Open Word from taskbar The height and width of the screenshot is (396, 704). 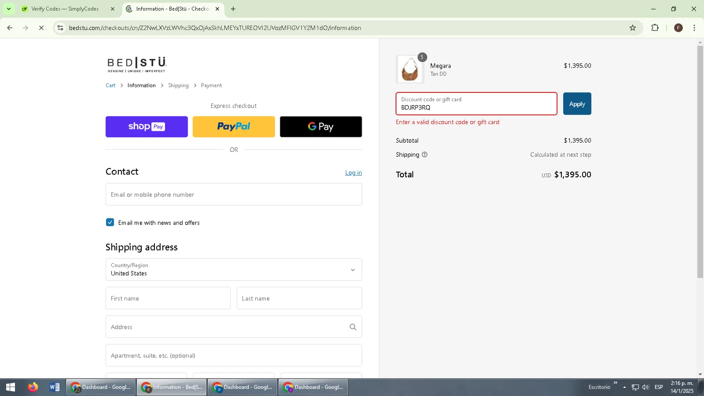coord(54,387)
